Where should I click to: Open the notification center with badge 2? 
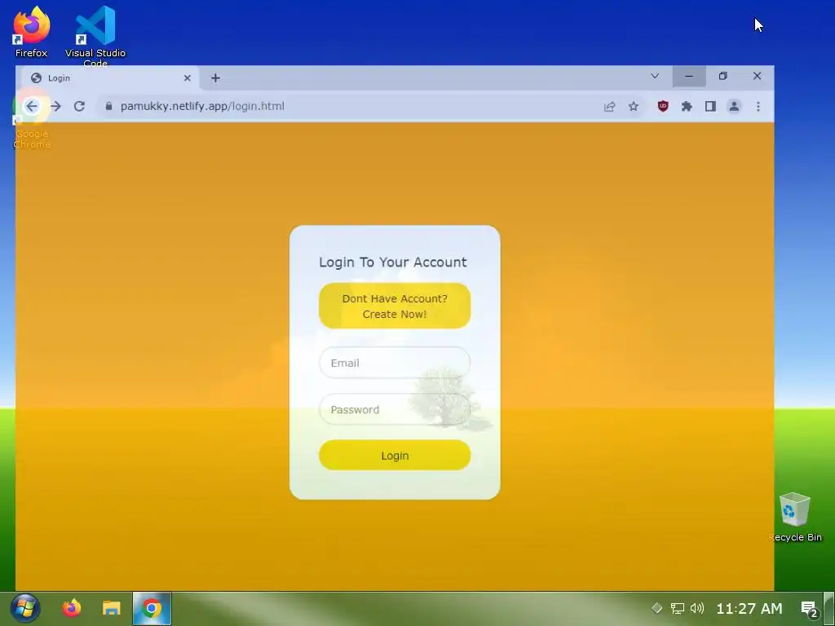(810, 609)
